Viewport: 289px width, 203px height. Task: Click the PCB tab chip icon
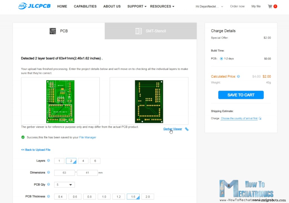point(53,31)
